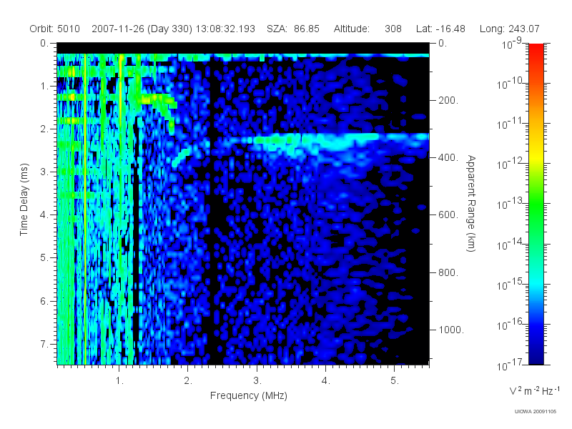Click the 'Apparent Range (km)' axis label
The width and height of the screenshot is (572, 429).
pyautogui.click(x=471, y=204)
